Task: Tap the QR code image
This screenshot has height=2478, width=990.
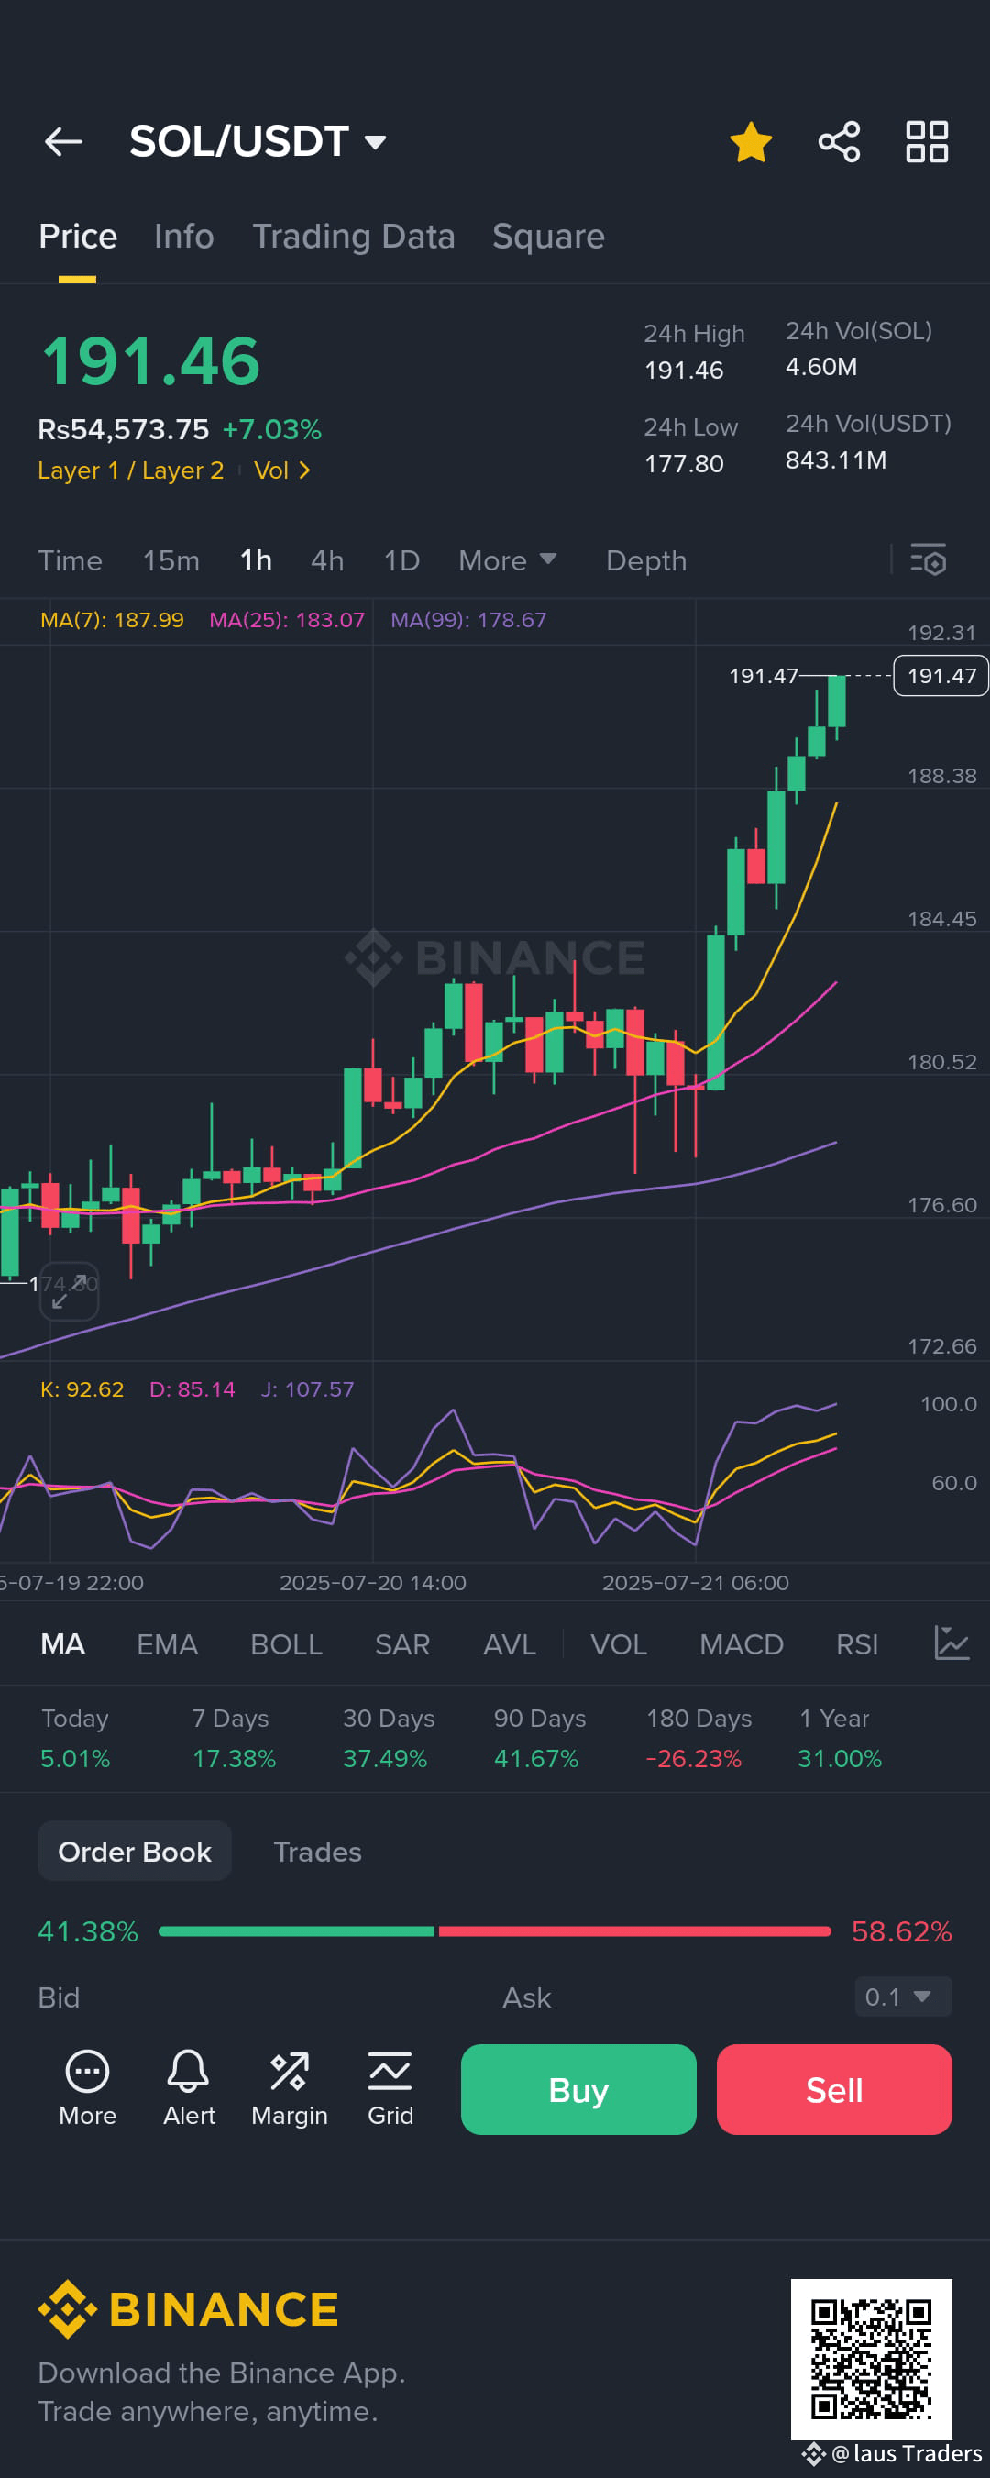Action: click(x=871, y=2360)
